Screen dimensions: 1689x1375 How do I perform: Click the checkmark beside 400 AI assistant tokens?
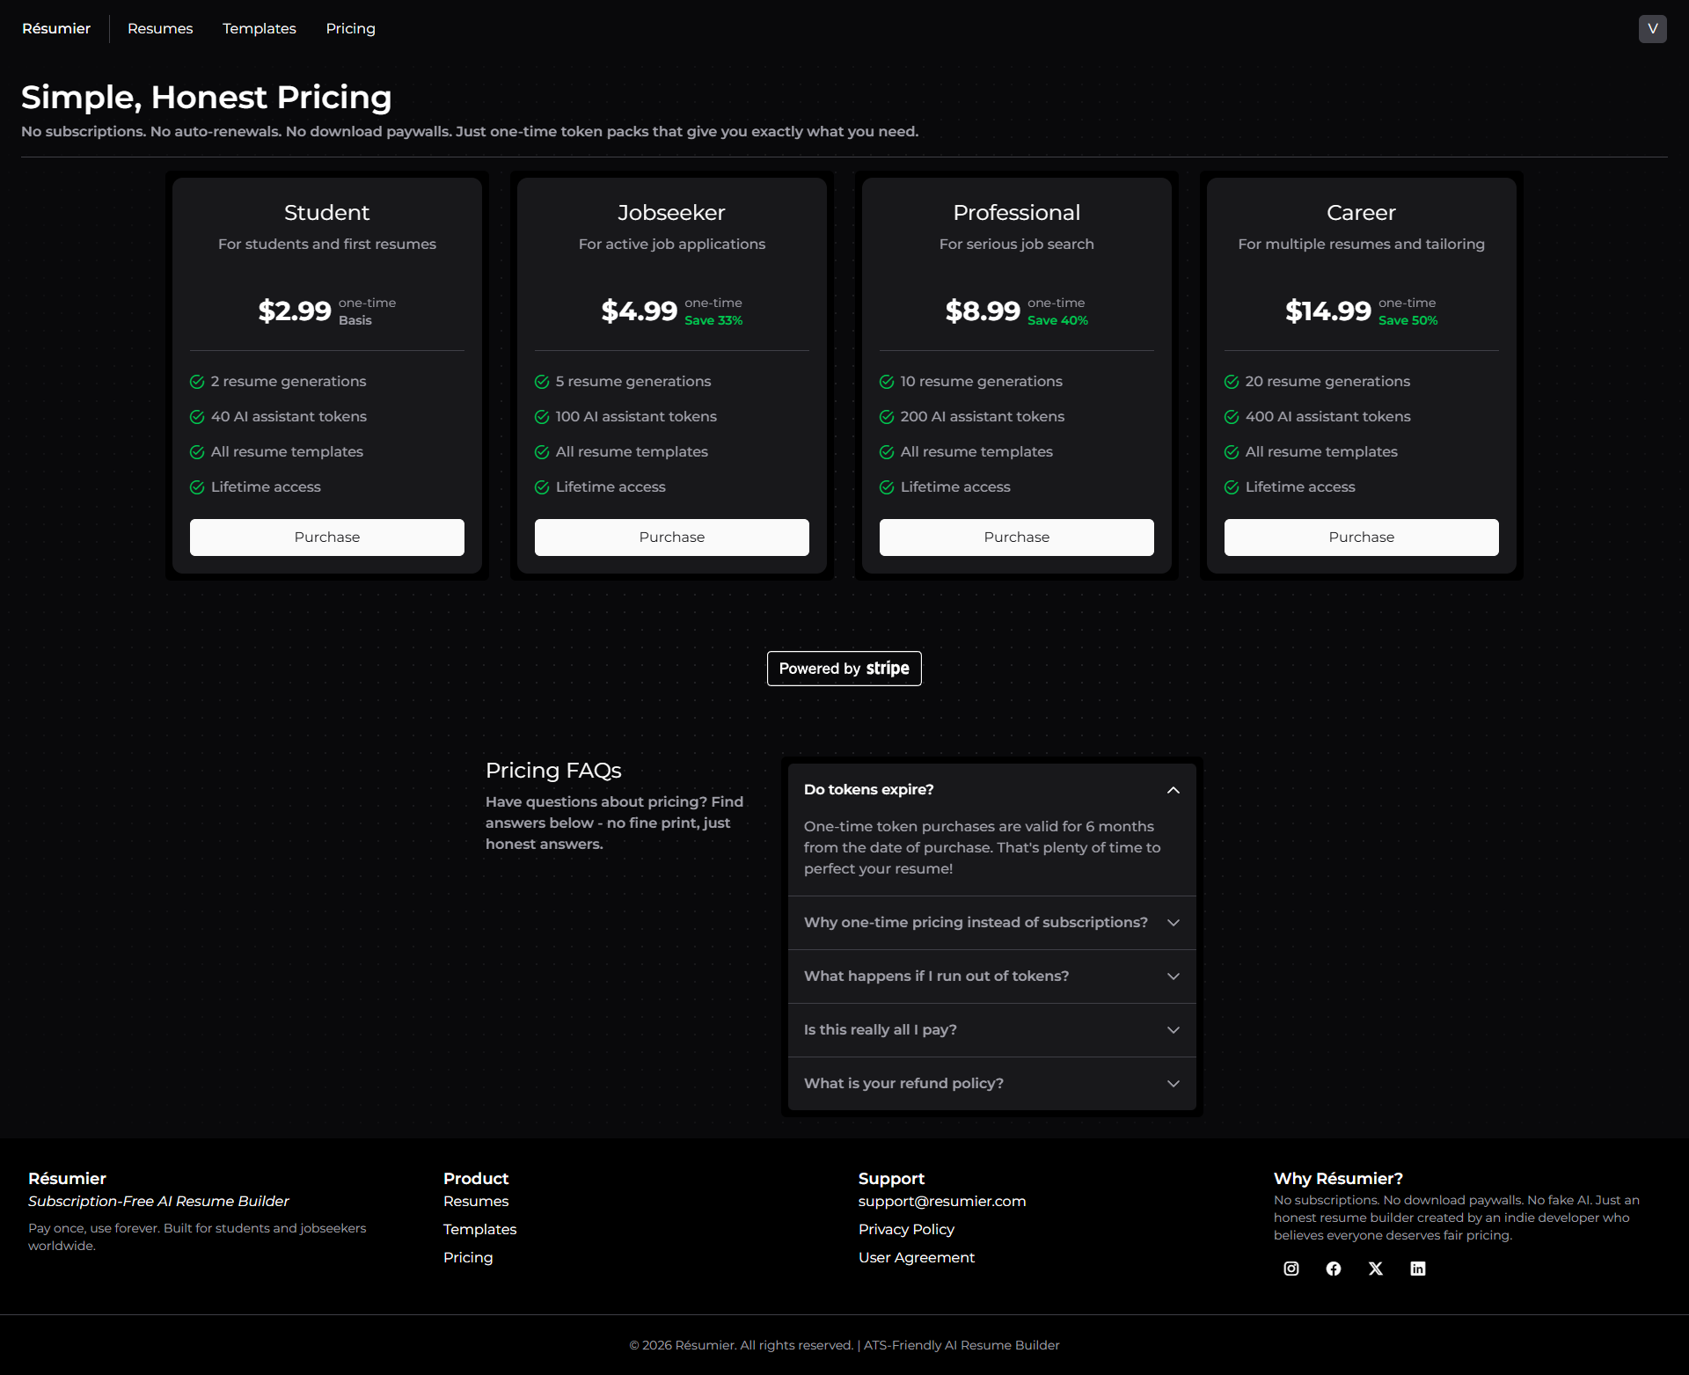[x=1230, y=416]
